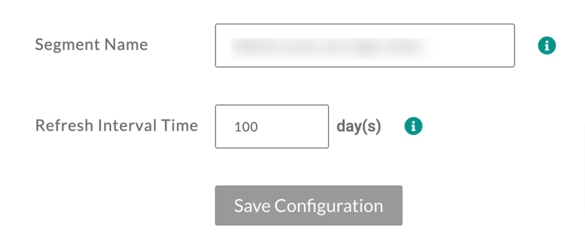Select the green info circle next to Segment Name box
The image size is (585, 232).
click(x=547, y=46)
